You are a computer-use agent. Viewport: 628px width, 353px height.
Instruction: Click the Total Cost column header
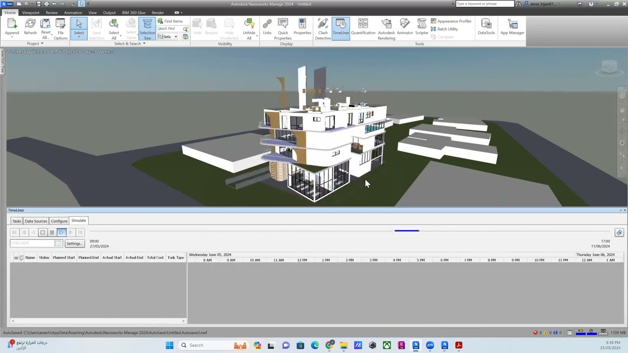(x=155, y=257)
